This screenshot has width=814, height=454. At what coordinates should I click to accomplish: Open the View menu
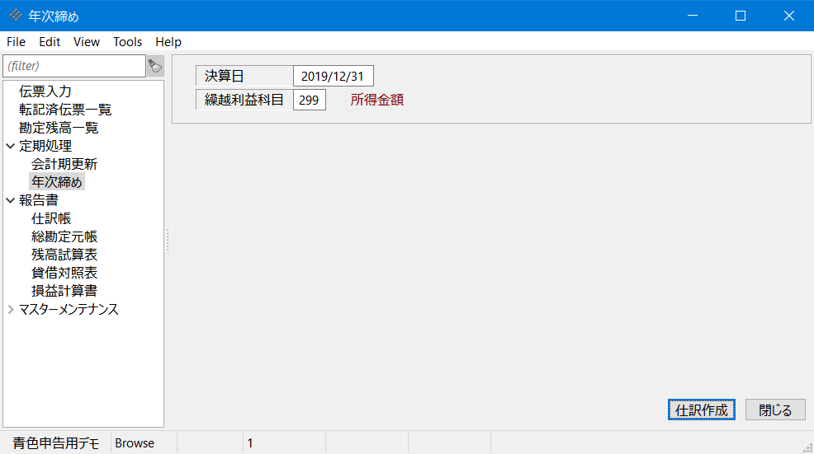coord(86,42)
